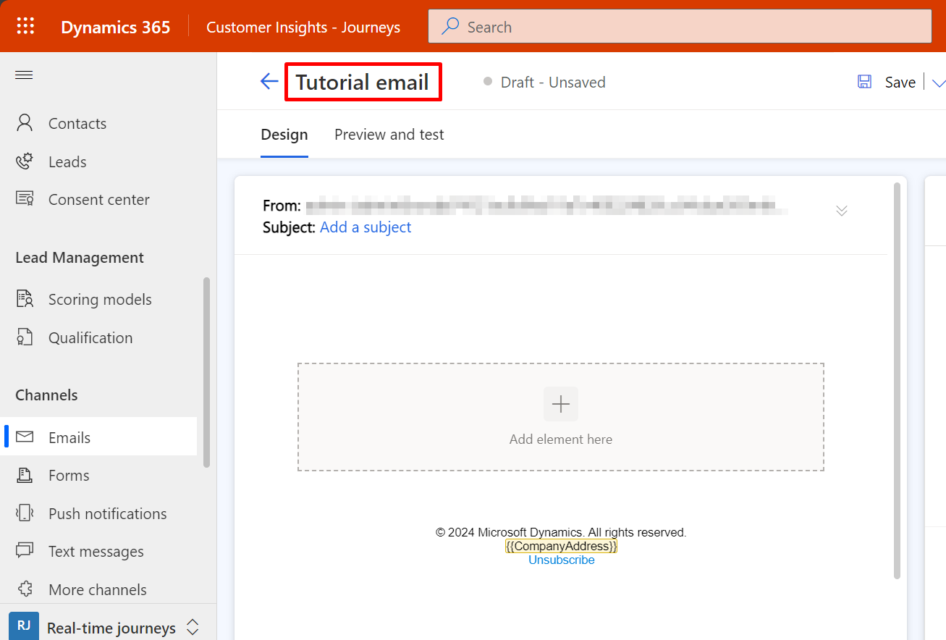Image resolution: width=946 pixels, height=640 pixels.
Task: Click the More channels puzzle icon
Action: tap(25, 589)
